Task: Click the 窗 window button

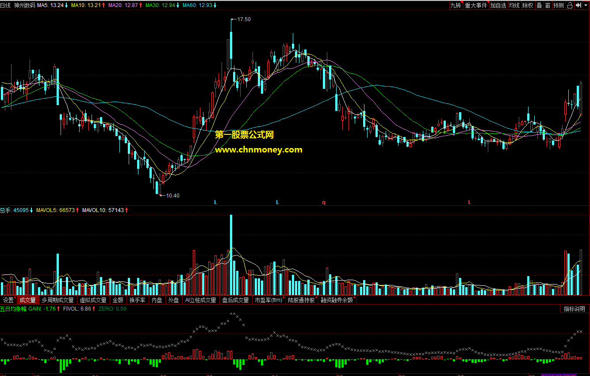Action: [548, 5]
